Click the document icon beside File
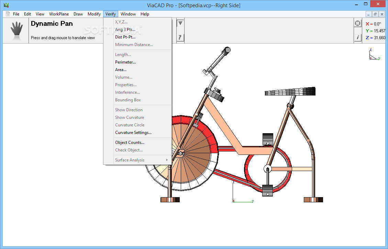 point(8,14)
